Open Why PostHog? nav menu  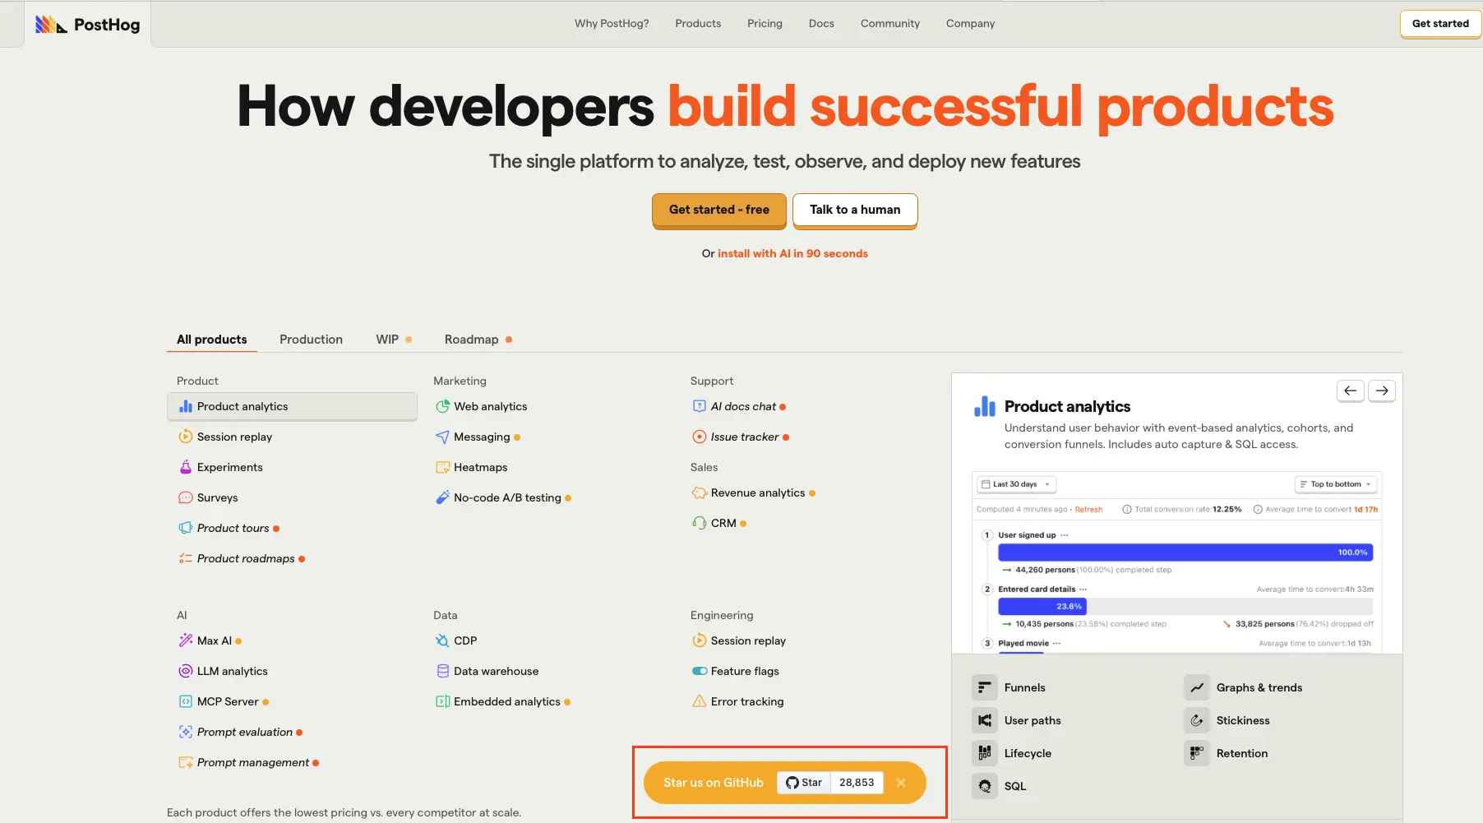pos(612,23)
